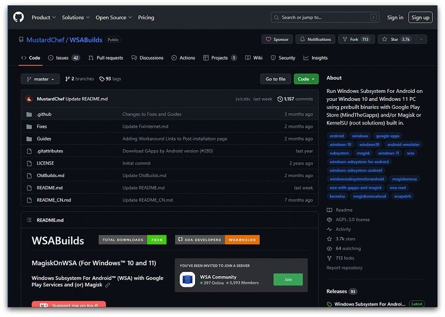Open the Activity sidebar link
This screenshot has height=317, width=445.
pos(339,230)
